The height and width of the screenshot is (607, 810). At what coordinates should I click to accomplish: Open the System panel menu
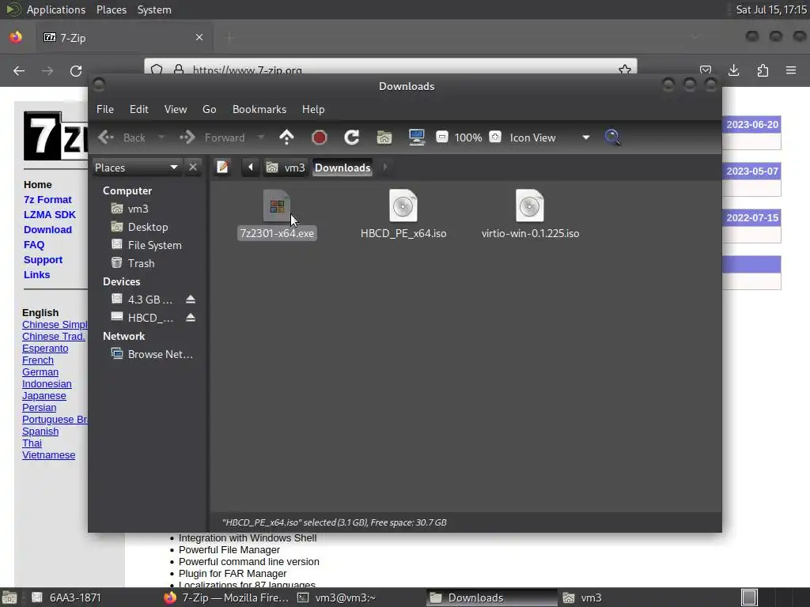click(x=154, y=9)
